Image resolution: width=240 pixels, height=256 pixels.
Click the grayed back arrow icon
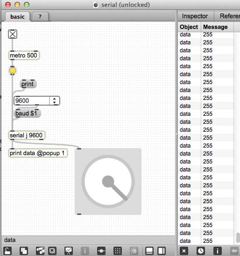(x=234, y=250)
